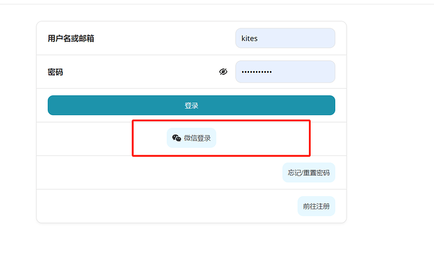Click blank area left of 前往注册 row
Screen dimensions: 434x256
tap(166, 206)
